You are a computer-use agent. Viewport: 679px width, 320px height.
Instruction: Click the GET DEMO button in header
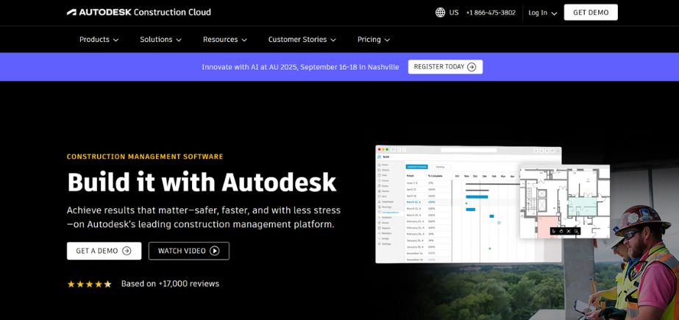click(591, 13)
